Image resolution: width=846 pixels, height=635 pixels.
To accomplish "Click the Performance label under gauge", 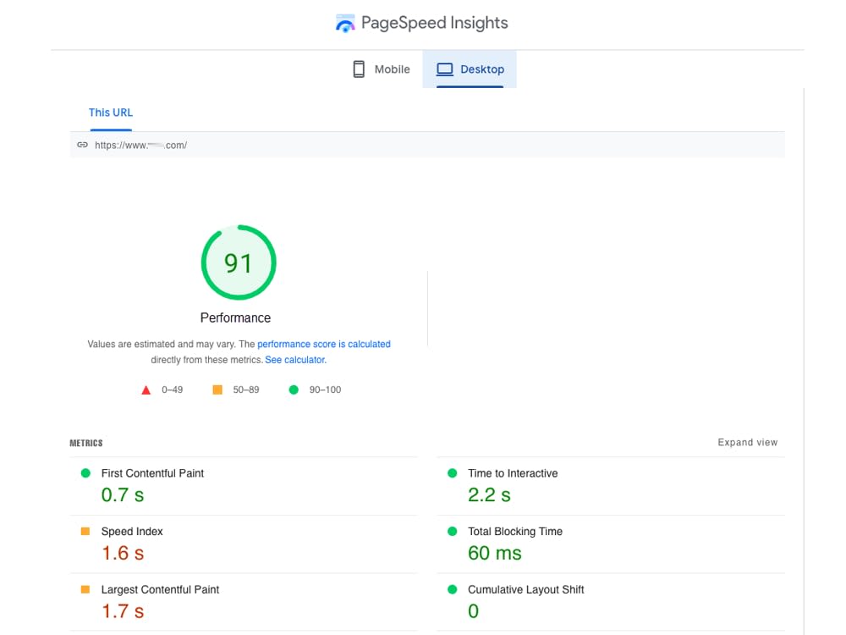I will click(235, 317).
